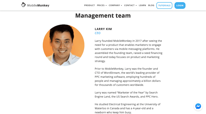This screenshot has width=206, height=114.
Task: Click the blue CEO title text
Action: click(x=98, y=33)
